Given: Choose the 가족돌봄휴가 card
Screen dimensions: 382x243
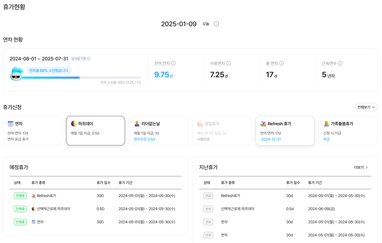Looking at the screenshot, I should coord(348,130).
